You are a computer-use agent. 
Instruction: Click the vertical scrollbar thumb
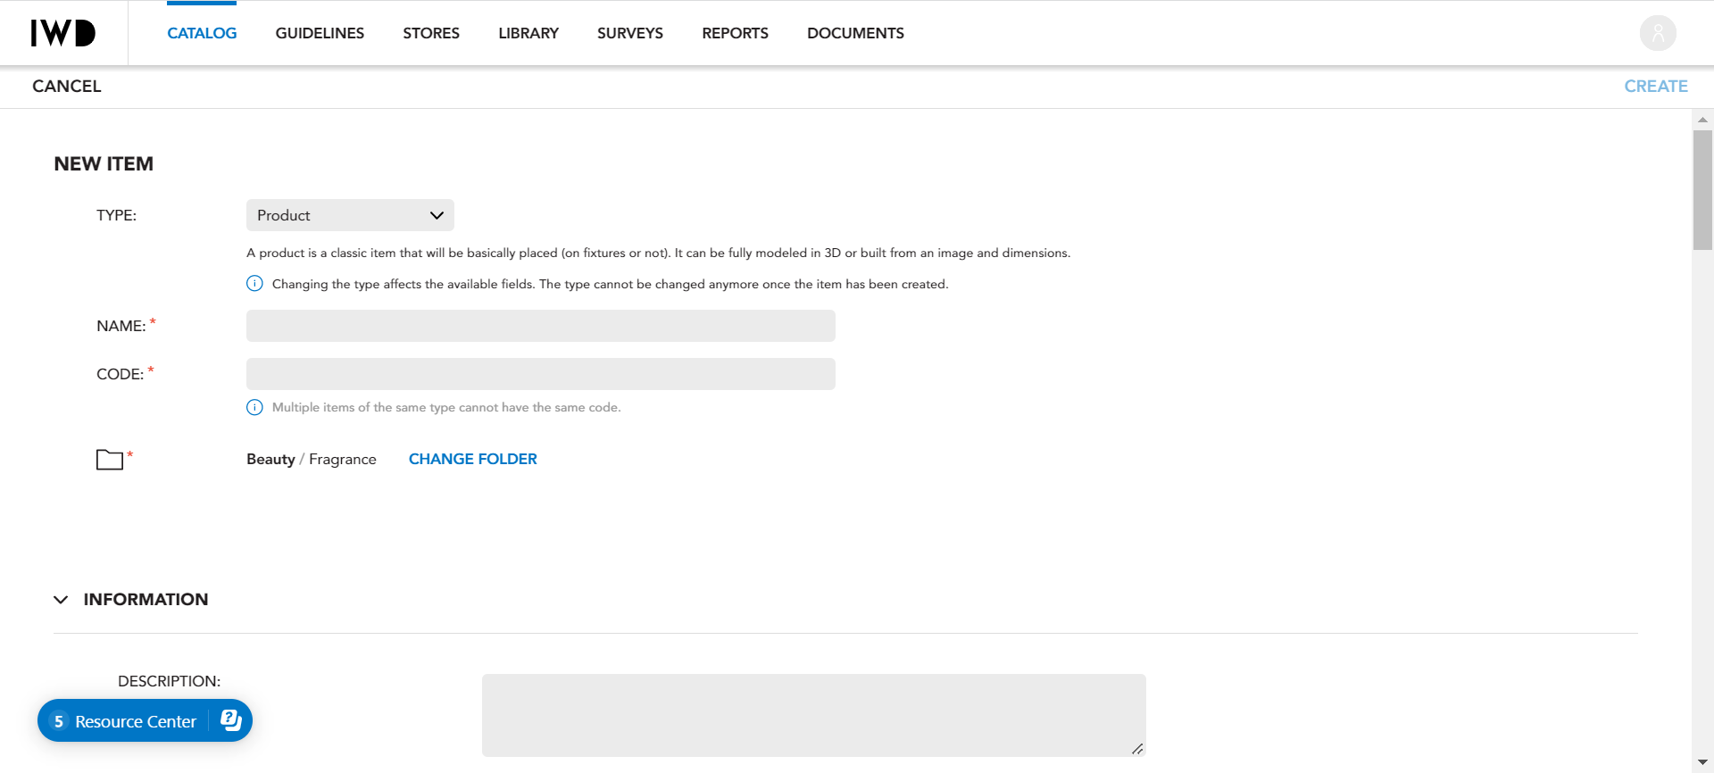(1702, 190)
